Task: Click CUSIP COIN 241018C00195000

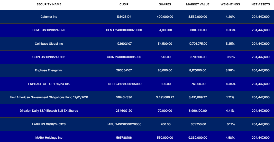Action: pyautogui.click(x=124, y=57)
